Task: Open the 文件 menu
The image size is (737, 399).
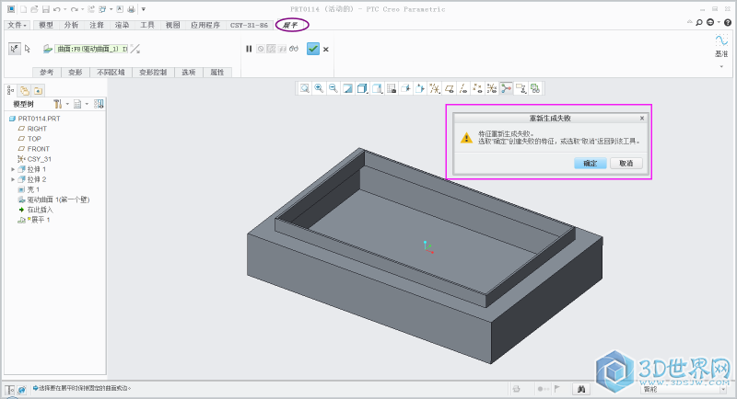Action: pyautogui.click(x=17, y=25)
